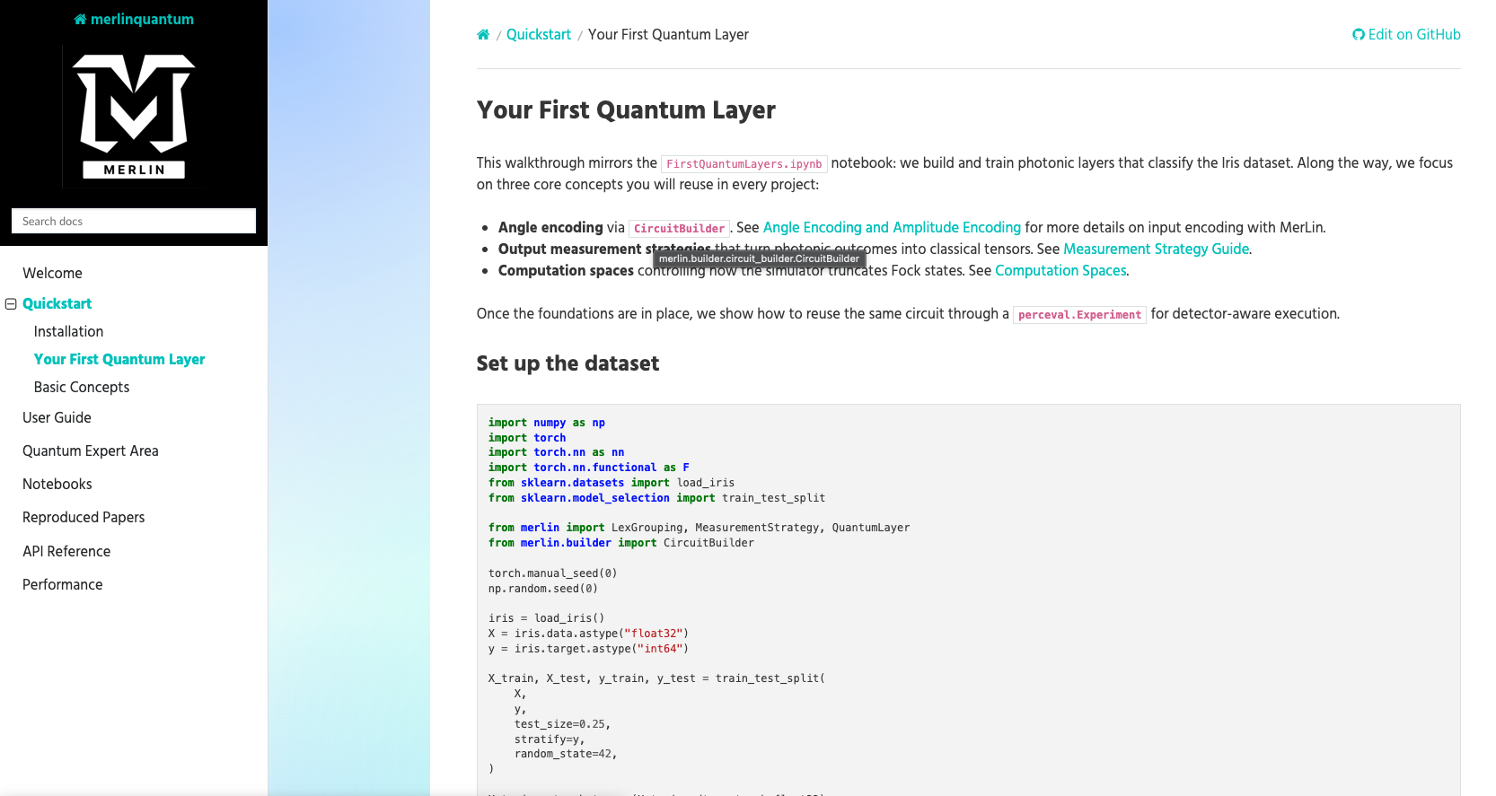Click inside the Search docs field
Screen dimensions: 1496x796
(134, 221)
